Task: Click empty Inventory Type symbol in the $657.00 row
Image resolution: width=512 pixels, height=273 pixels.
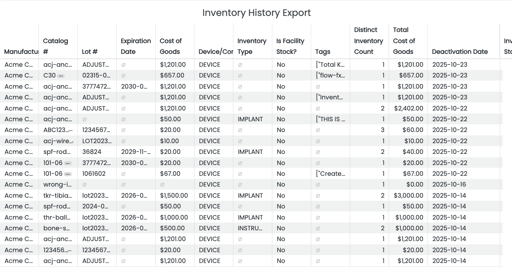Action: click(x=240, y=76)
